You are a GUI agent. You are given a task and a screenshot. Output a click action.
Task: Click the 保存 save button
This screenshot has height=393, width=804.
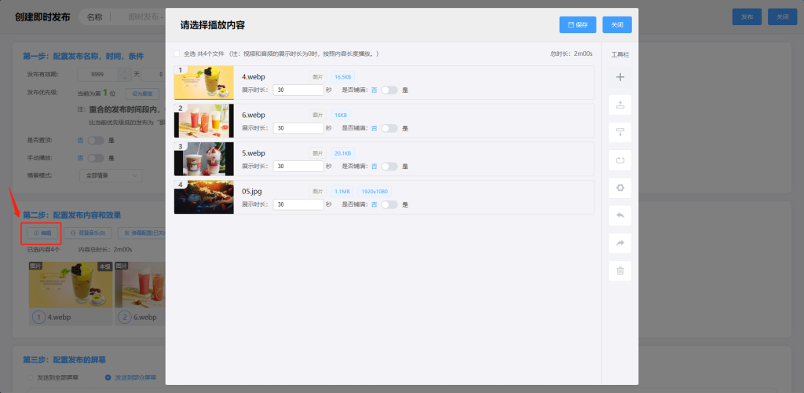click(578, 24)
